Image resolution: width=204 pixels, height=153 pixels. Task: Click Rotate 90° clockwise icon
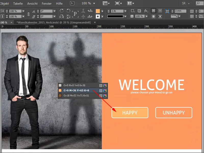click(62, 11)
